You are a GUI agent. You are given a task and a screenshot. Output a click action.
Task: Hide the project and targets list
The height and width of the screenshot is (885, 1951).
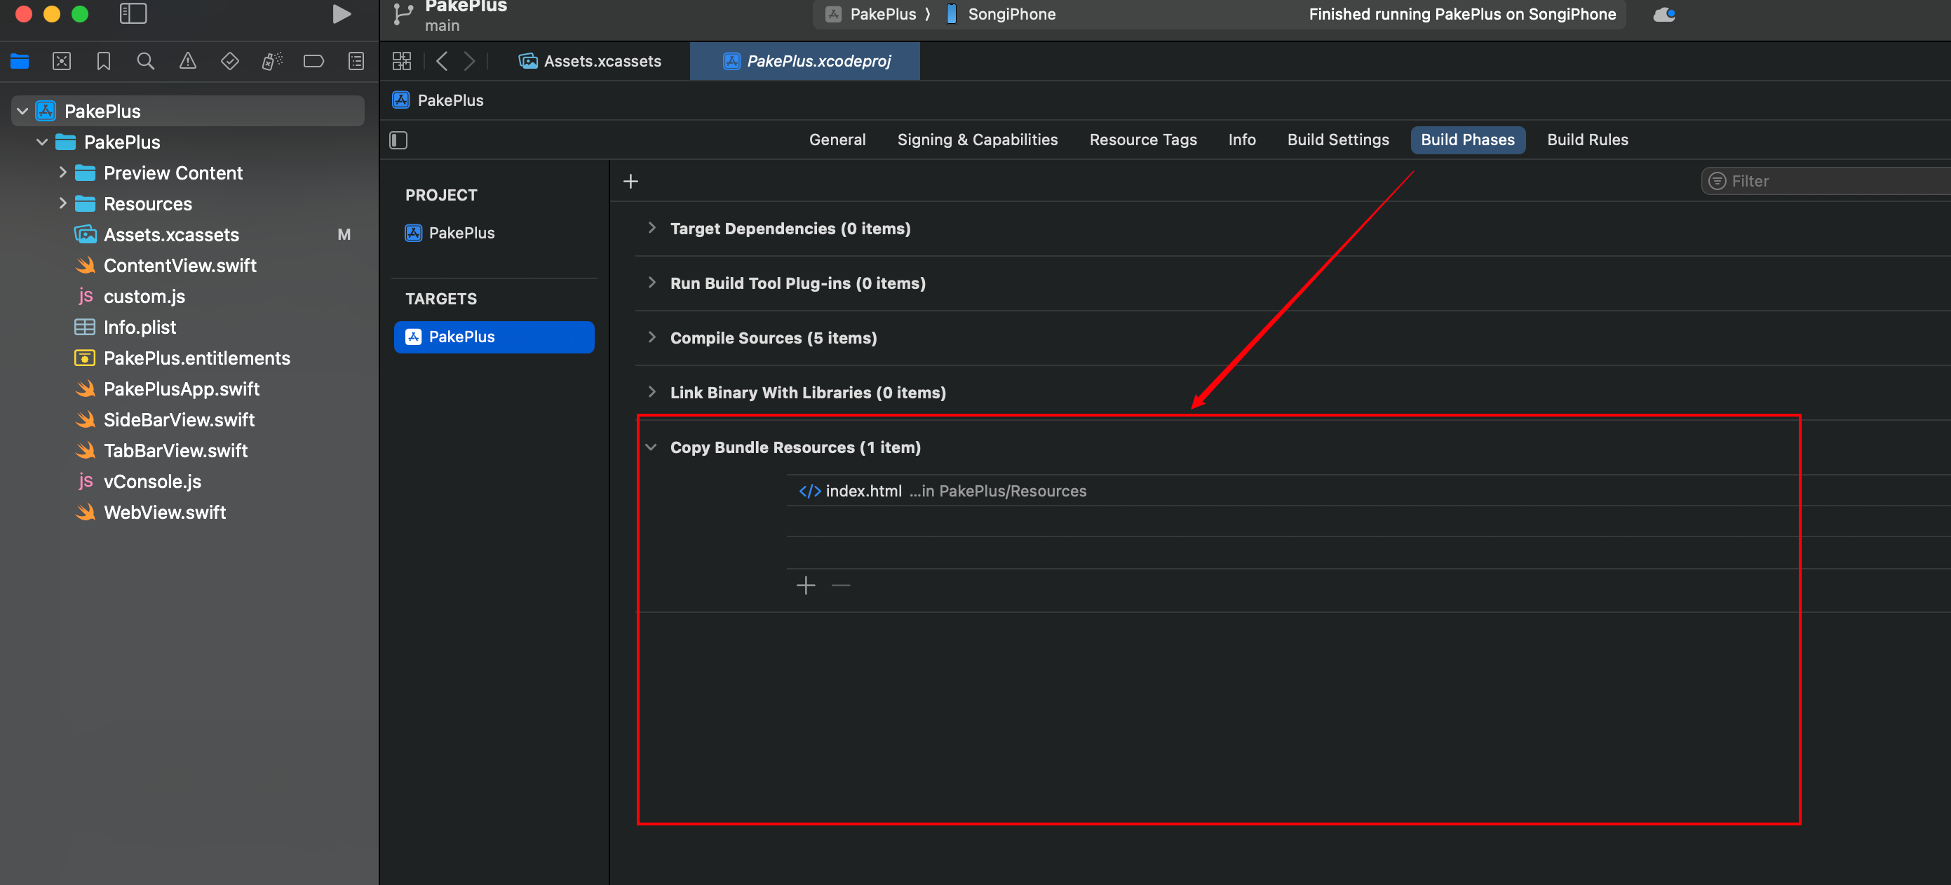(398, 140)
